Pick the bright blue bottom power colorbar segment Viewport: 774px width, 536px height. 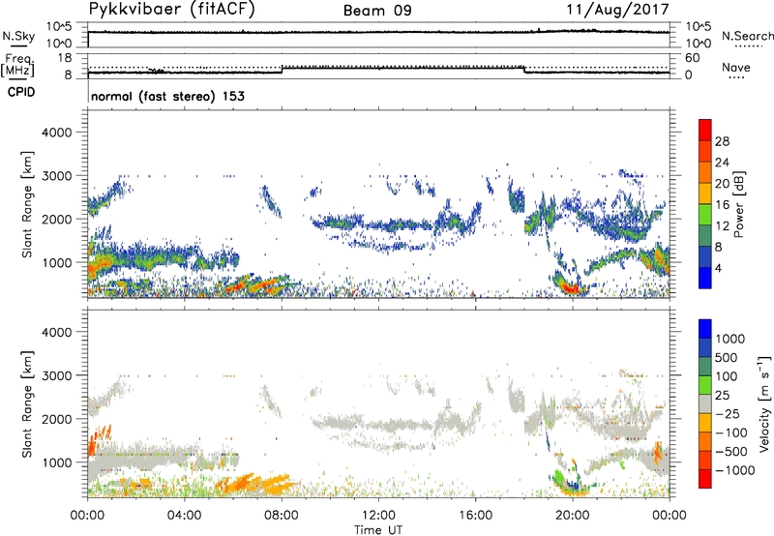coord(705,278)
